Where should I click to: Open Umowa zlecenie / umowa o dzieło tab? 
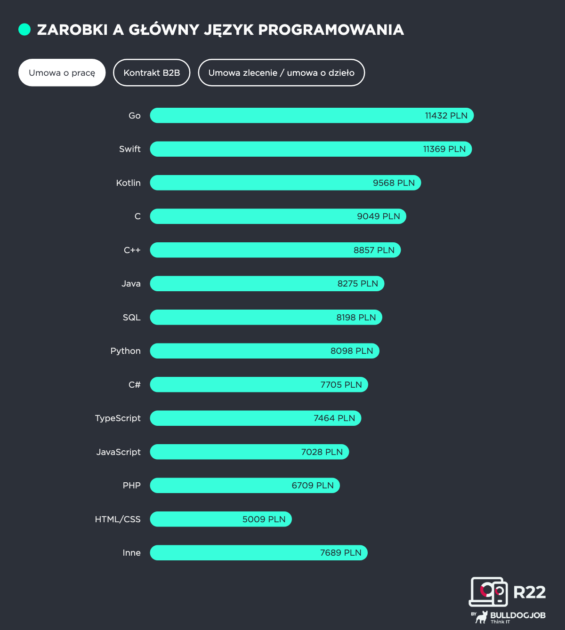click(281, 72)
